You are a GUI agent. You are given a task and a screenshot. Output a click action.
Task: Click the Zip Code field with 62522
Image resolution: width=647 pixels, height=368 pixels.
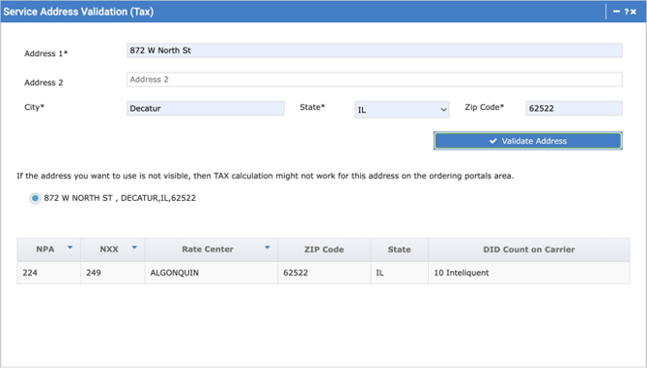[x=574, y=108]
